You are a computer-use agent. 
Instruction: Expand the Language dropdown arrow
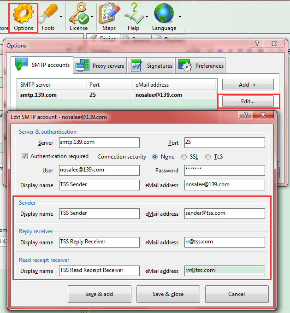[180, 17]
